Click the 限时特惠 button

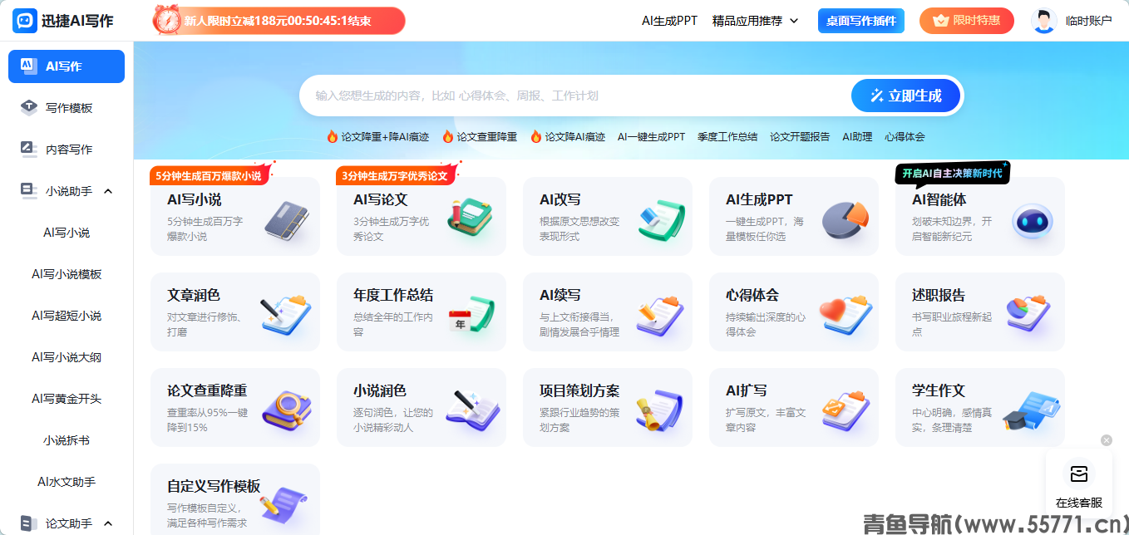coord(967,21)
